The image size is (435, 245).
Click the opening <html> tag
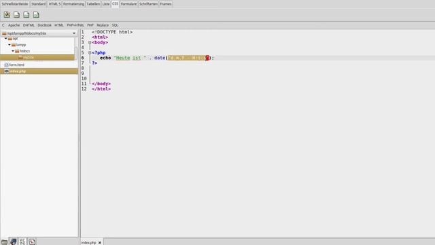pos(100,37)
